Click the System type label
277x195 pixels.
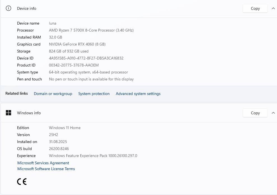(x=27, y=72)
